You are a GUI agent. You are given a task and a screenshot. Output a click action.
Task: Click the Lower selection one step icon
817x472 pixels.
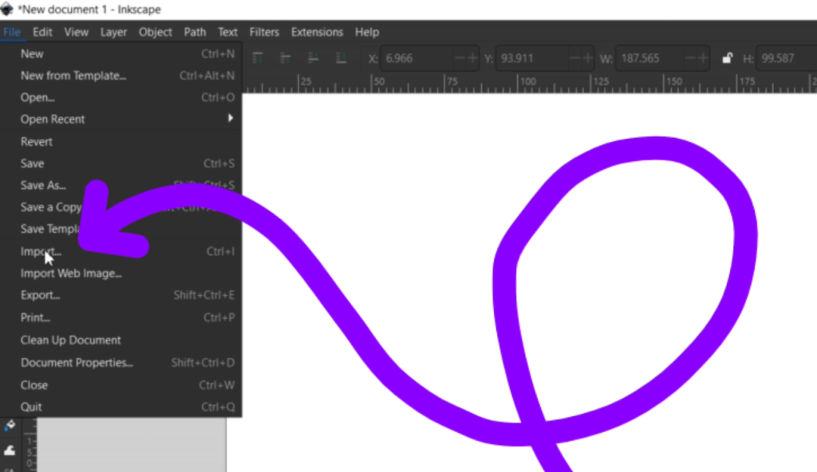[x=314, y=57]
